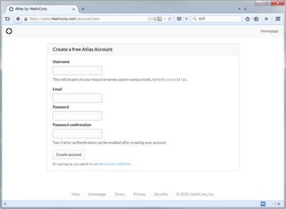Open the list all tabs dropdown arrow

239,9
